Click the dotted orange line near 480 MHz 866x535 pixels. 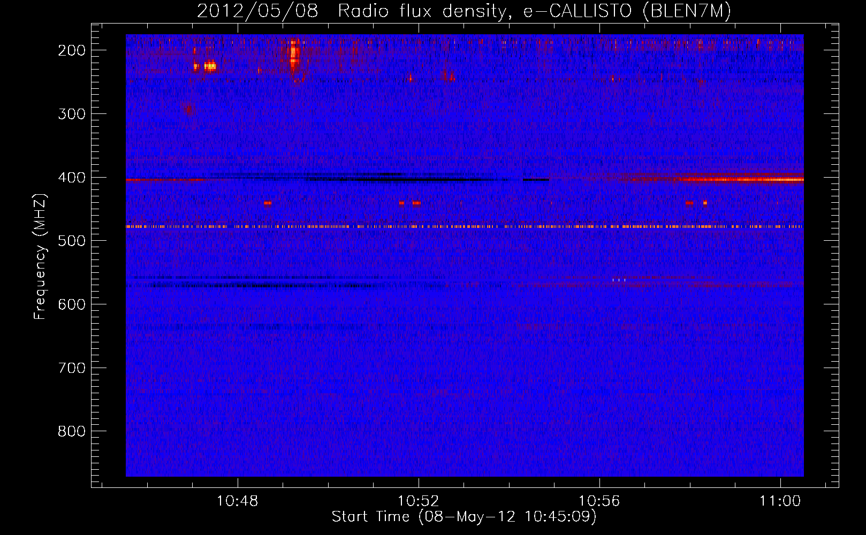coord(464,227)
